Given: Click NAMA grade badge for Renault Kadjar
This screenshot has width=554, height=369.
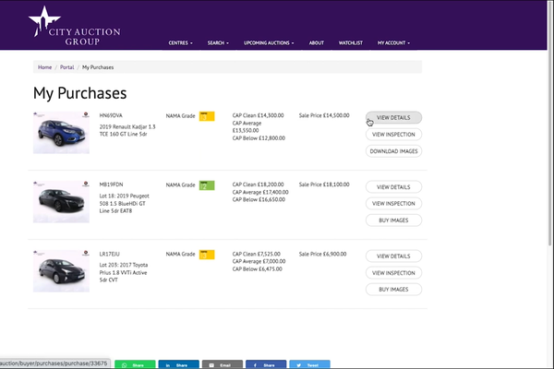Looking at the screenshot, I should [207, 116].
